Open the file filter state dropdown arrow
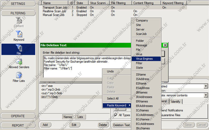Viewport: 209px width, 130px height. (206, 86)
